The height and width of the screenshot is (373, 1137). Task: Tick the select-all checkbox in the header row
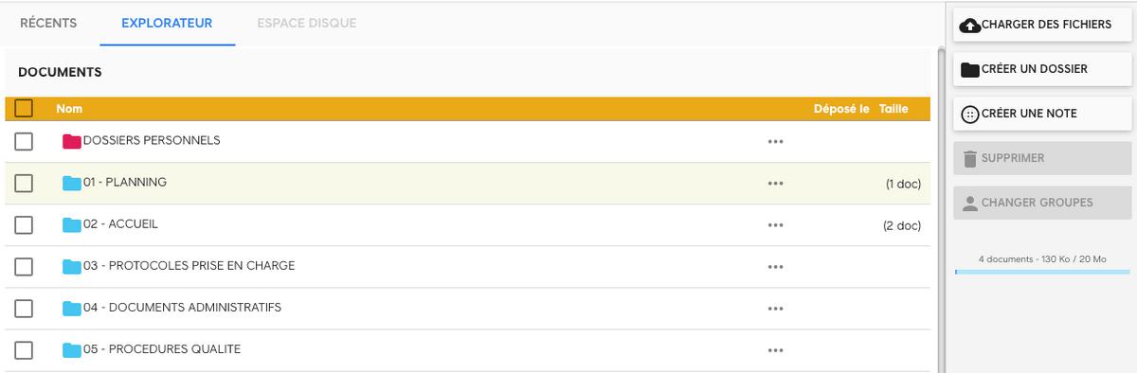click(x=25, y=108)
